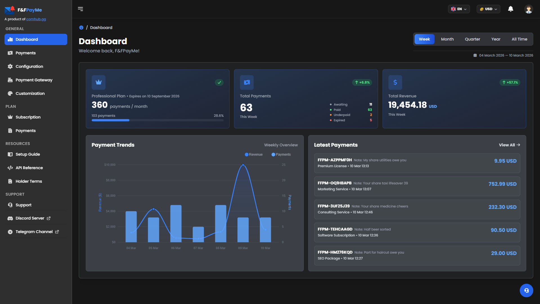Open the Discord Server icon
Screen dimensions: 540x304
pyautogui.click(x=10, y=218)
